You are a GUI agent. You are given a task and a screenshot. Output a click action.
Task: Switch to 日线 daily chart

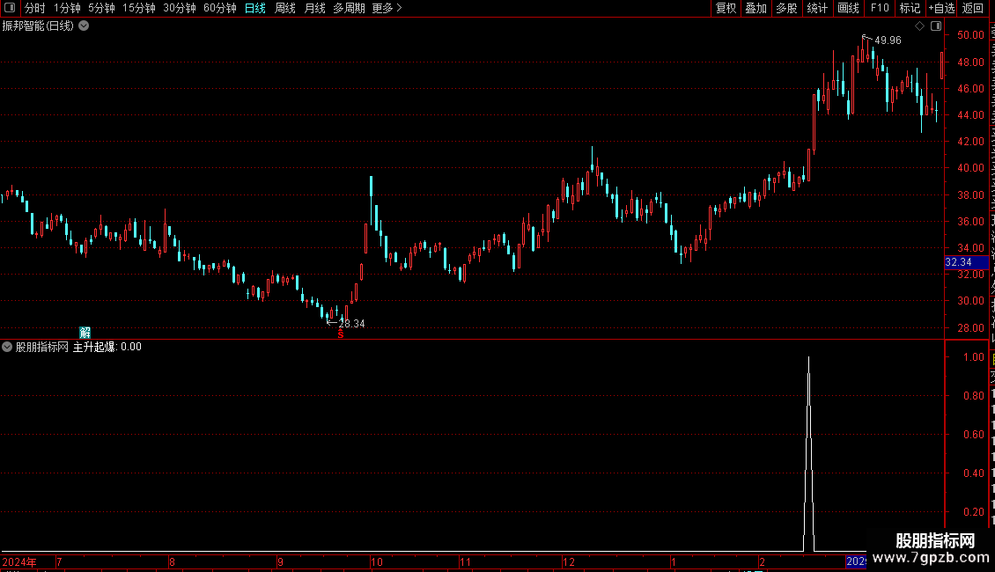pos(255,8)
